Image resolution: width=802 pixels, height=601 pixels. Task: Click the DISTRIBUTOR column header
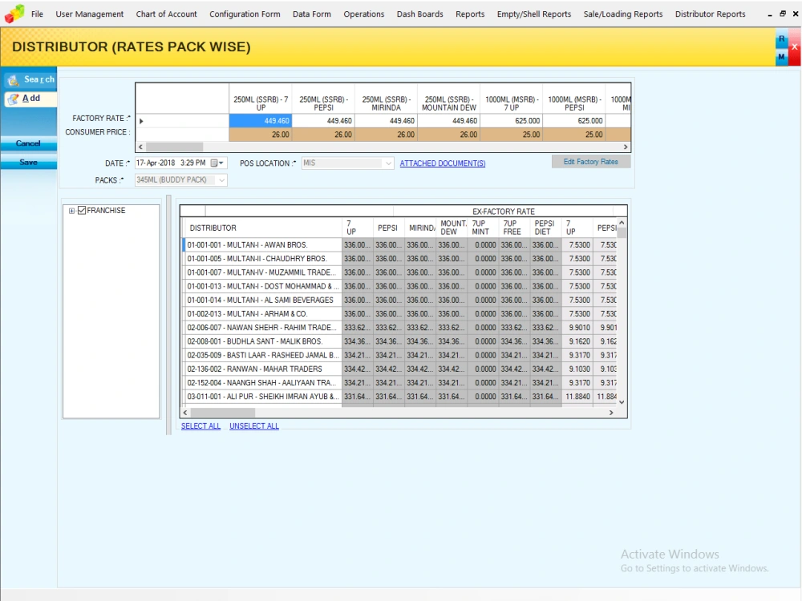coord(261,228)
